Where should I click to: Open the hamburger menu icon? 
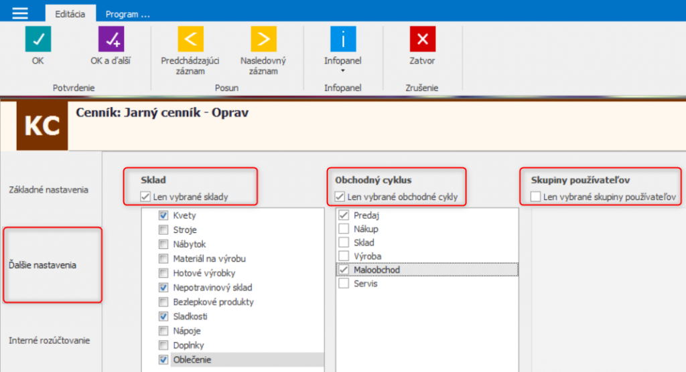tap(19, 13)
